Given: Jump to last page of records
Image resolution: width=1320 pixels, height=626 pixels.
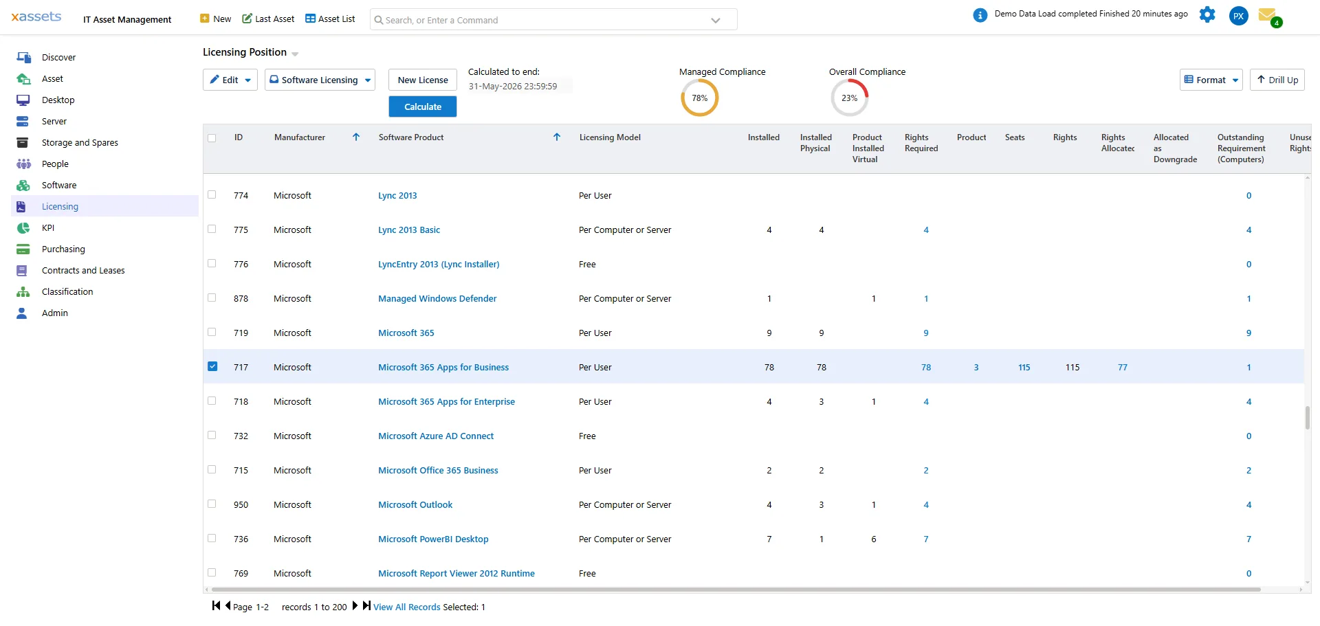Looking at the screenshot, I should point(367,605).
